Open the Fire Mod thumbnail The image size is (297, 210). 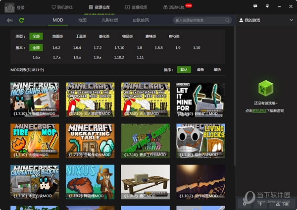point(35,141)
